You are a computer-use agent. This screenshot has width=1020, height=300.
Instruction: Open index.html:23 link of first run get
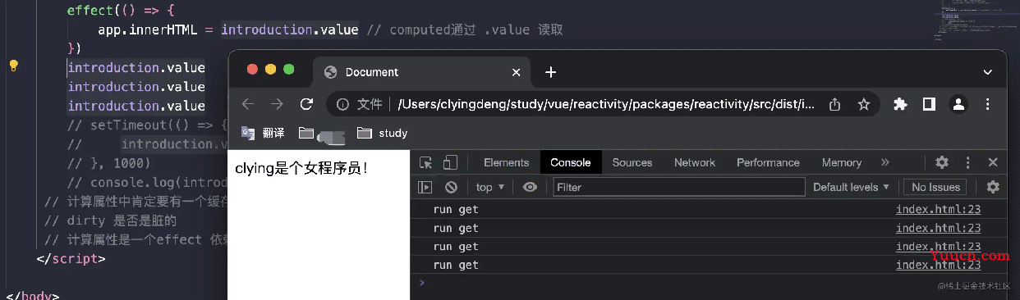[938, 209]
